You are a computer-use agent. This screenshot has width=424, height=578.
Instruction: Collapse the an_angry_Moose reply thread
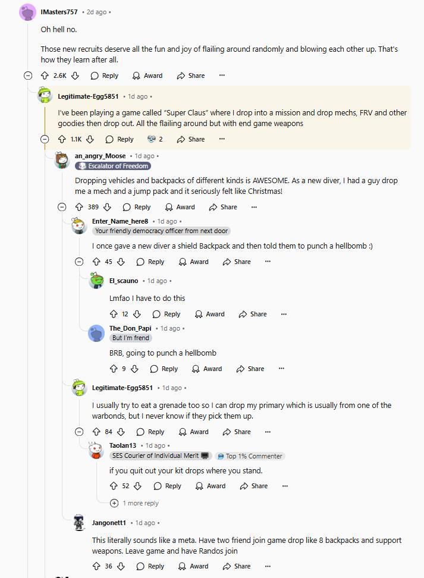62,207
